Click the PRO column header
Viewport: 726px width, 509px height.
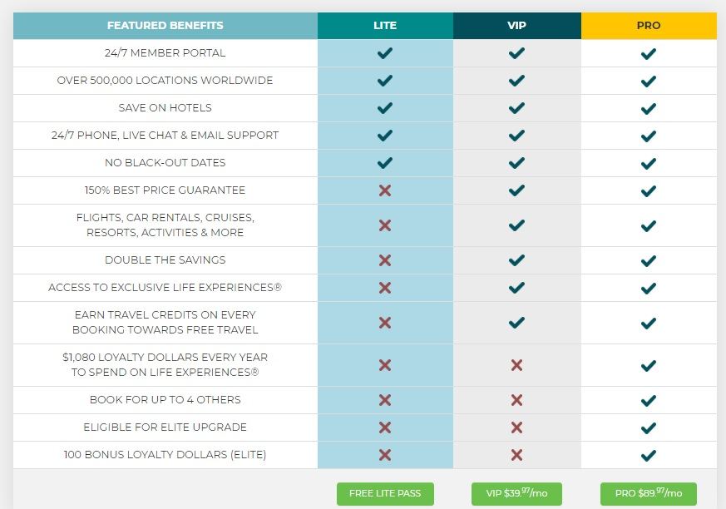649,26
